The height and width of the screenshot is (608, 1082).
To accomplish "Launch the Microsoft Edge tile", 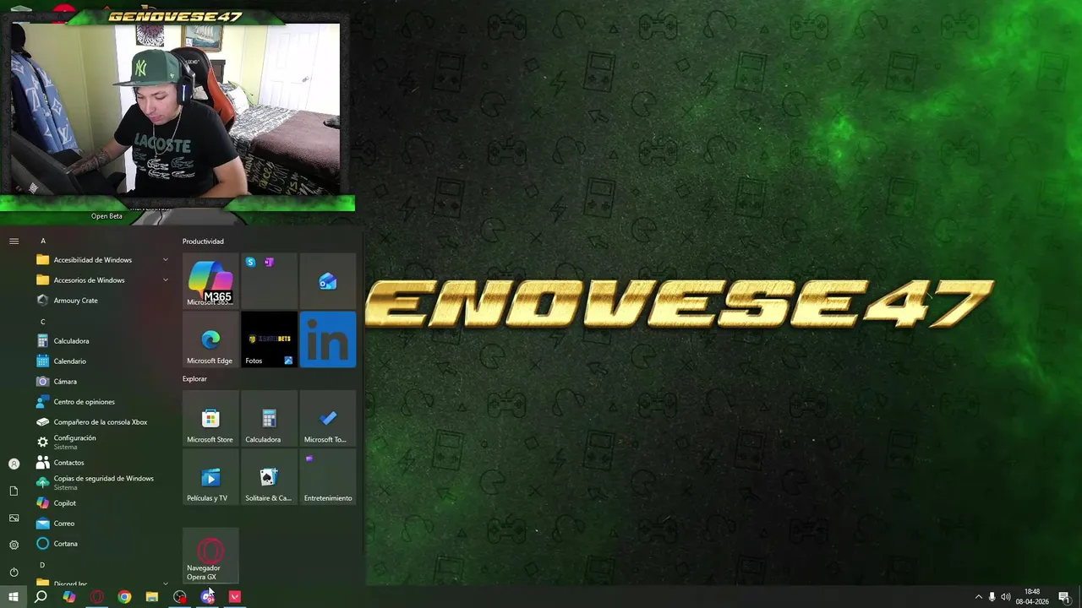I will click(210, 339).
